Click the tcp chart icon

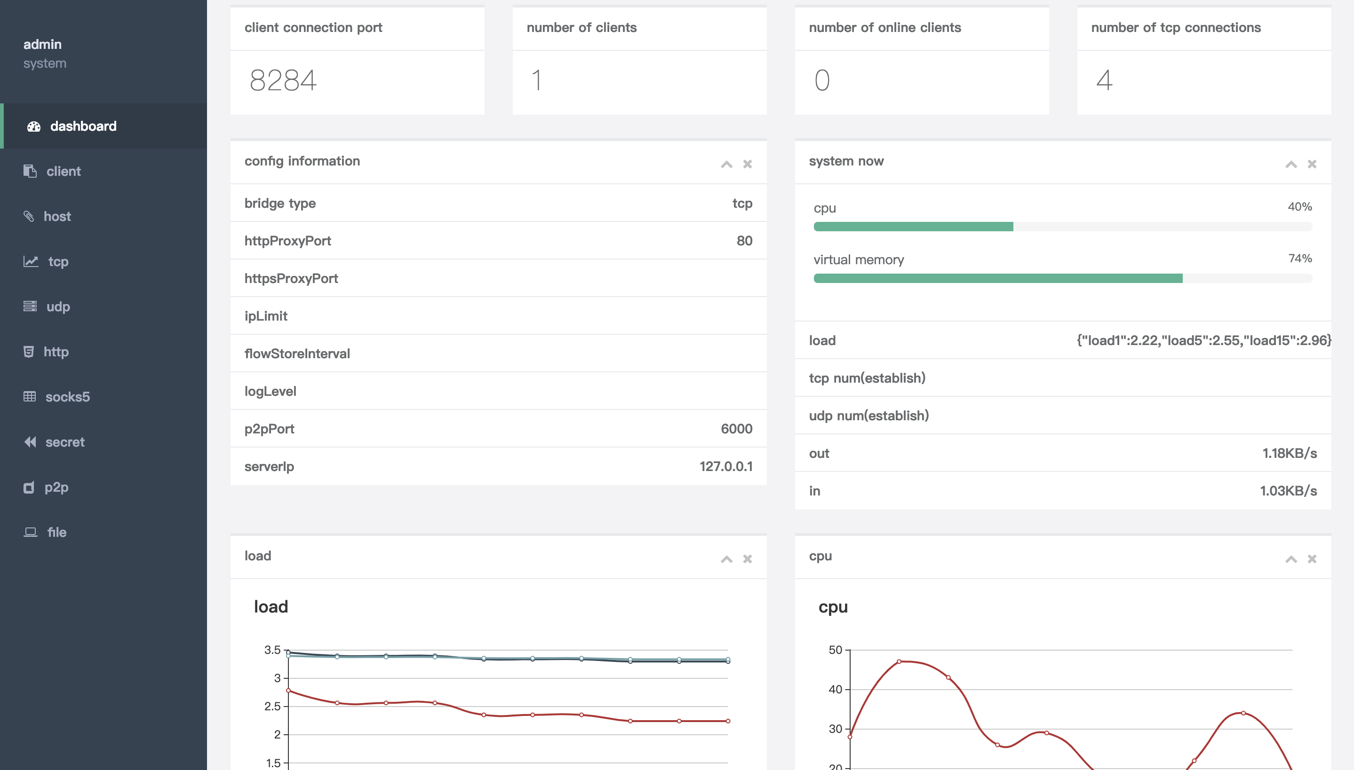click(x=31, y=261)
